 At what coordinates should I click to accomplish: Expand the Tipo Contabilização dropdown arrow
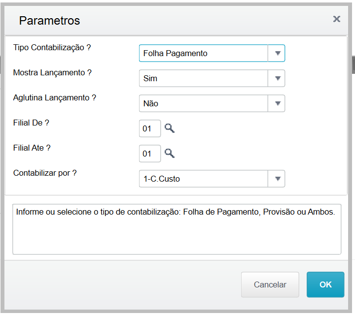click(277, 53)
